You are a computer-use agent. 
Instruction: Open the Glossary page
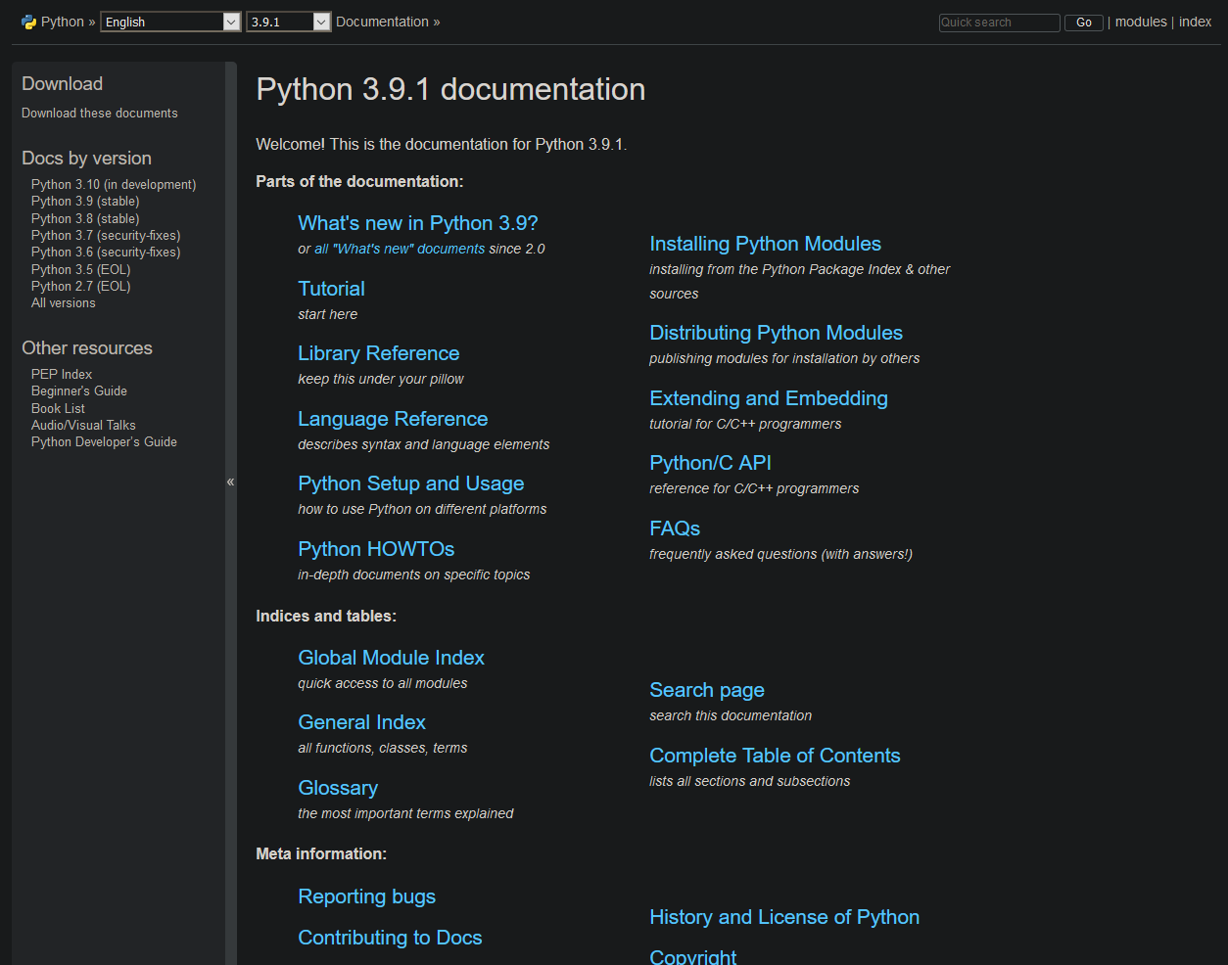point(338,788)
